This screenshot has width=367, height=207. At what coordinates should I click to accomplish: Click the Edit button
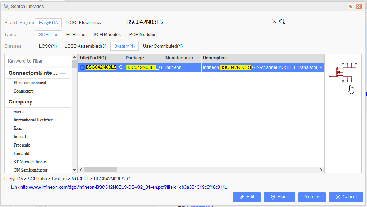[247, 197]
